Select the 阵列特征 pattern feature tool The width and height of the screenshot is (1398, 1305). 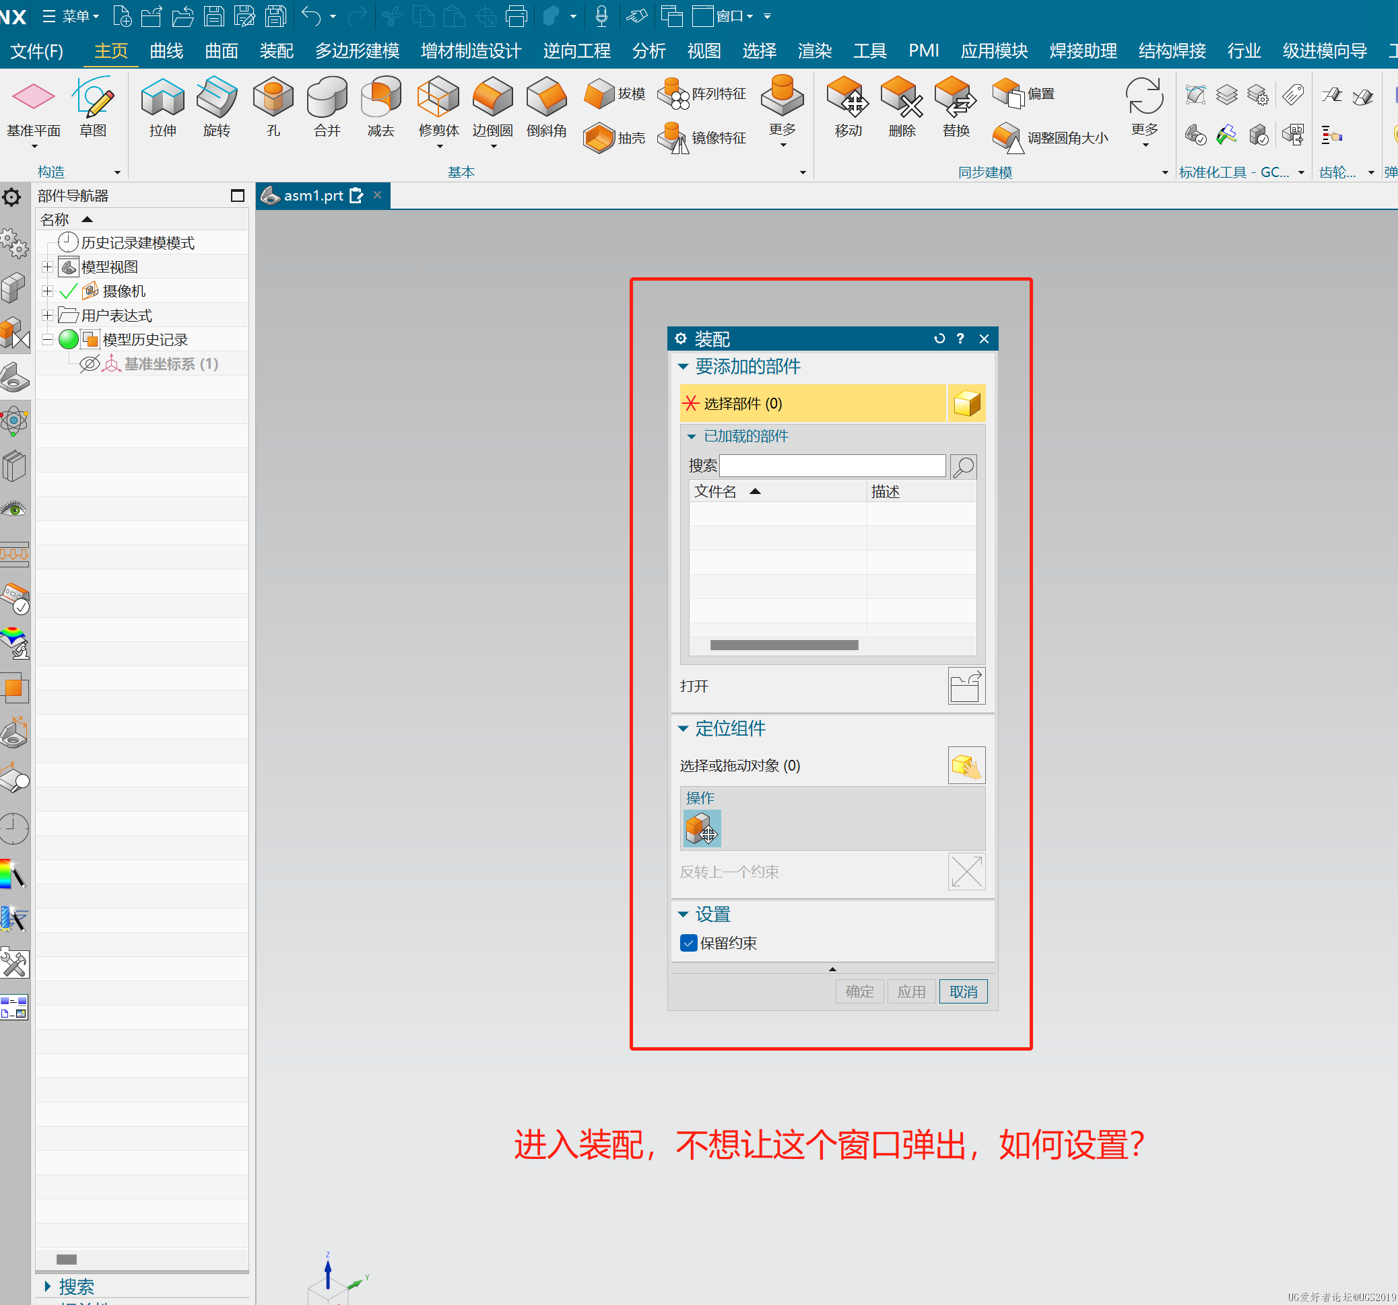click(701, 94)
